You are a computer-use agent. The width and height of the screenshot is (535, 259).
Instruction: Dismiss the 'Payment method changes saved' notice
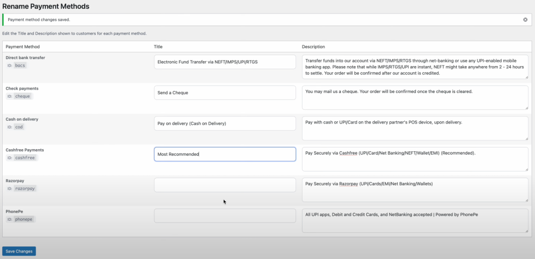coord(526,20)
